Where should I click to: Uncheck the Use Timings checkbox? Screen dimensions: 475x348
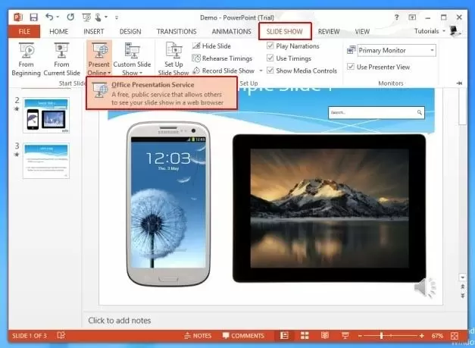(270, 58)
